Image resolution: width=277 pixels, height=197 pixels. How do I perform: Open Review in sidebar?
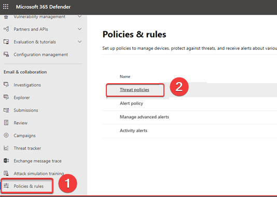21,123
